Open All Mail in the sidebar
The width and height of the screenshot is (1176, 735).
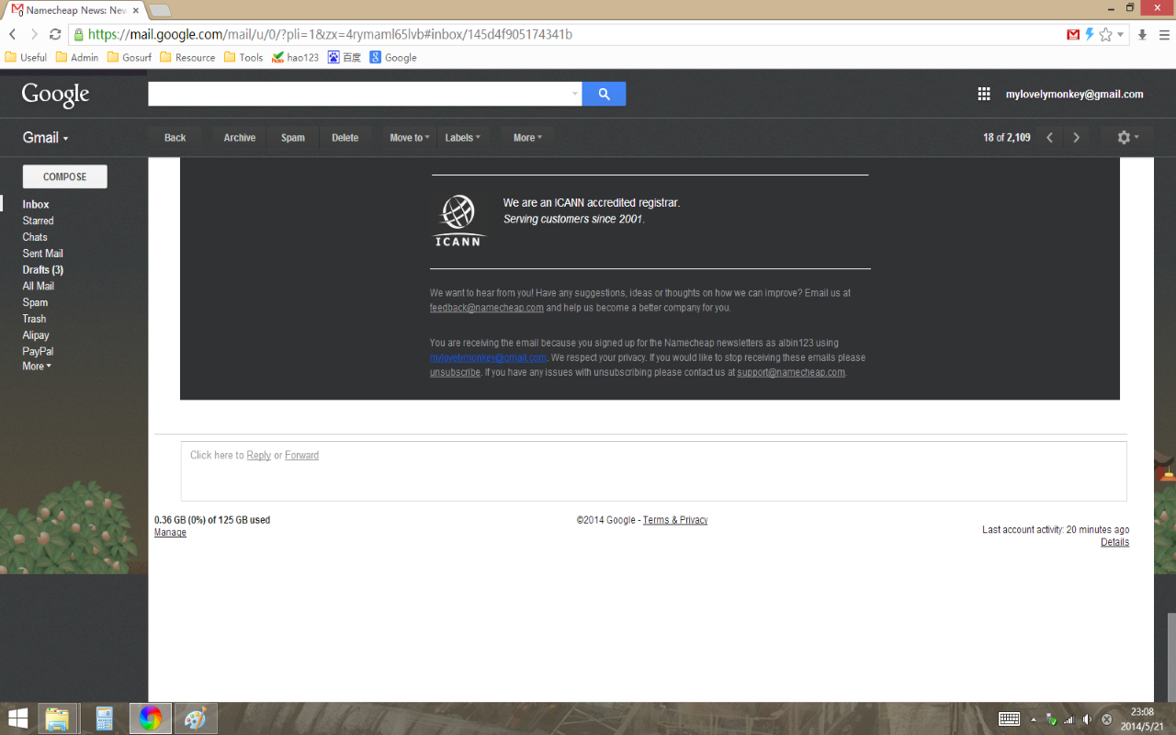(x=38, y=287)
